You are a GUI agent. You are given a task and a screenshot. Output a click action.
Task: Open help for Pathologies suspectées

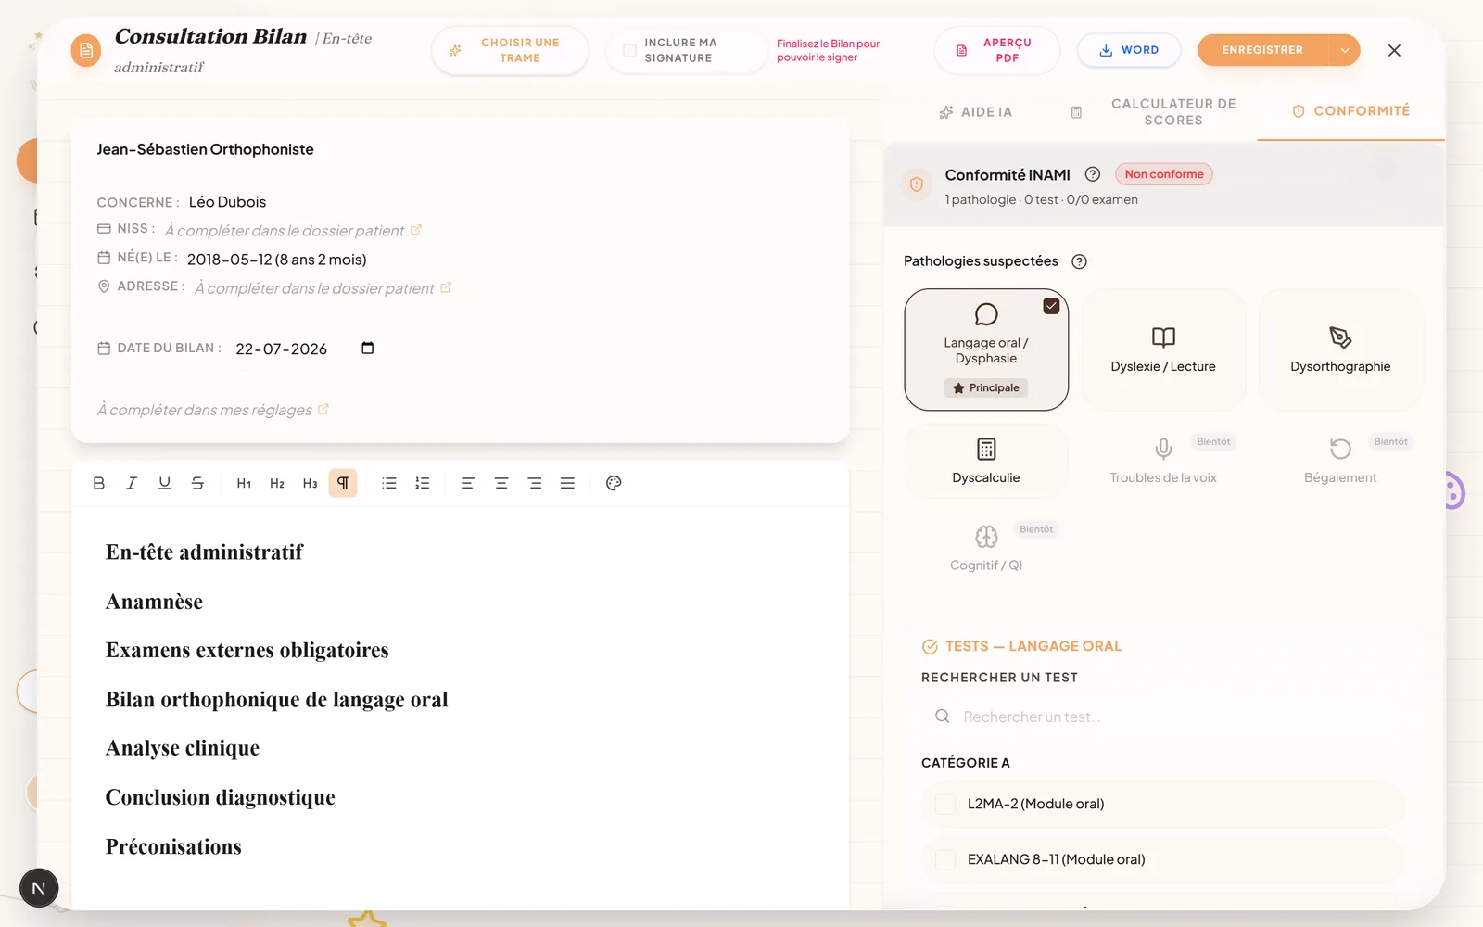(x=1079, y=261)
